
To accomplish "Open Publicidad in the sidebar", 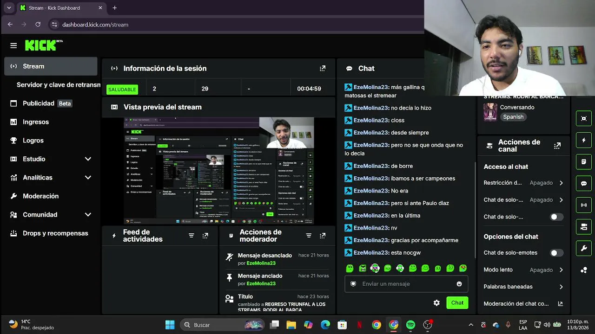I will click(51, 103).
